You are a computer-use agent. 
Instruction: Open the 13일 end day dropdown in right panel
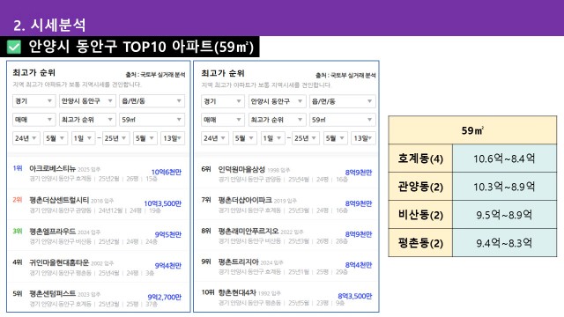tap(363, 138)
